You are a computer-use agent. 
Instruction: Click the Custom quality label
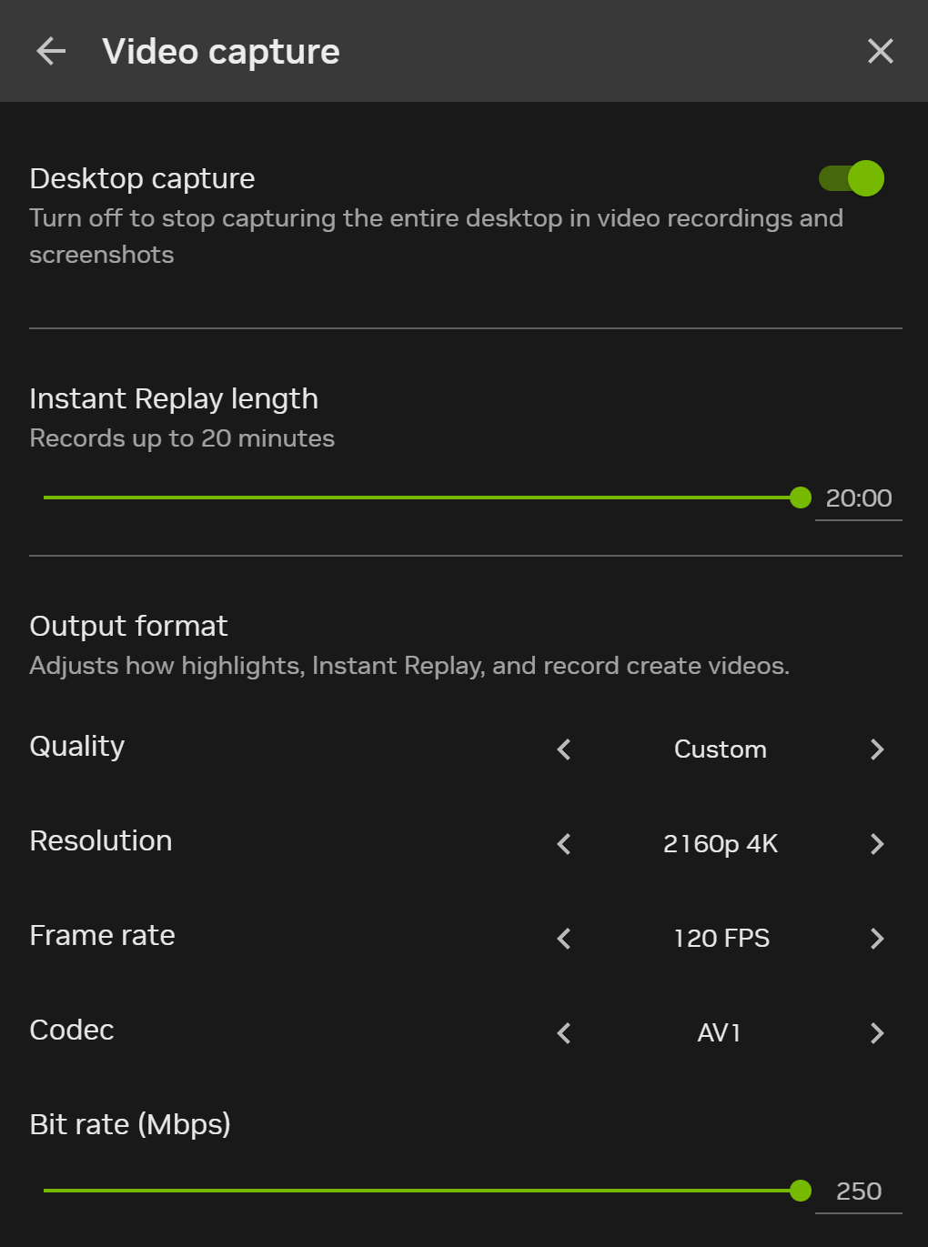(720, 749)
